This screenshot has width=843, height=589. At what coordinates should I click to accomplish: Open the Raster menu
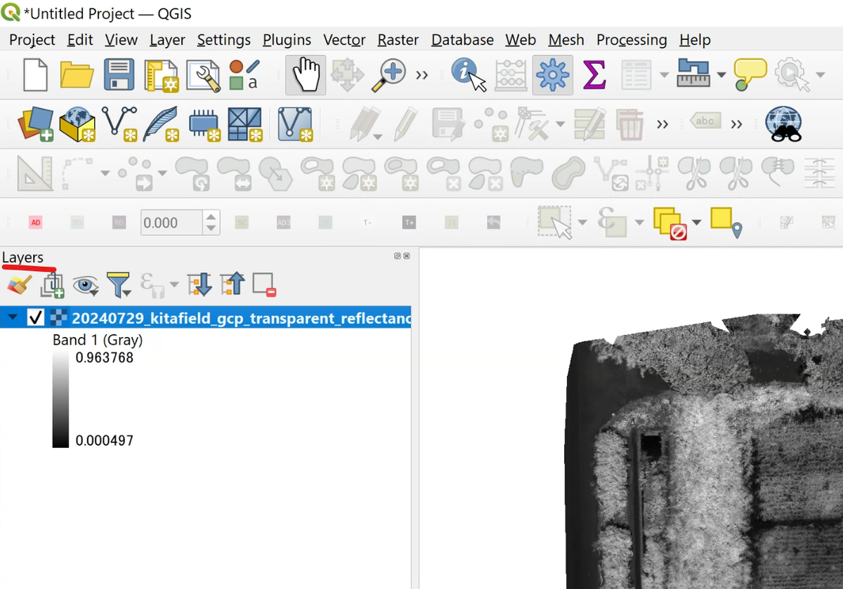[398, 40]
